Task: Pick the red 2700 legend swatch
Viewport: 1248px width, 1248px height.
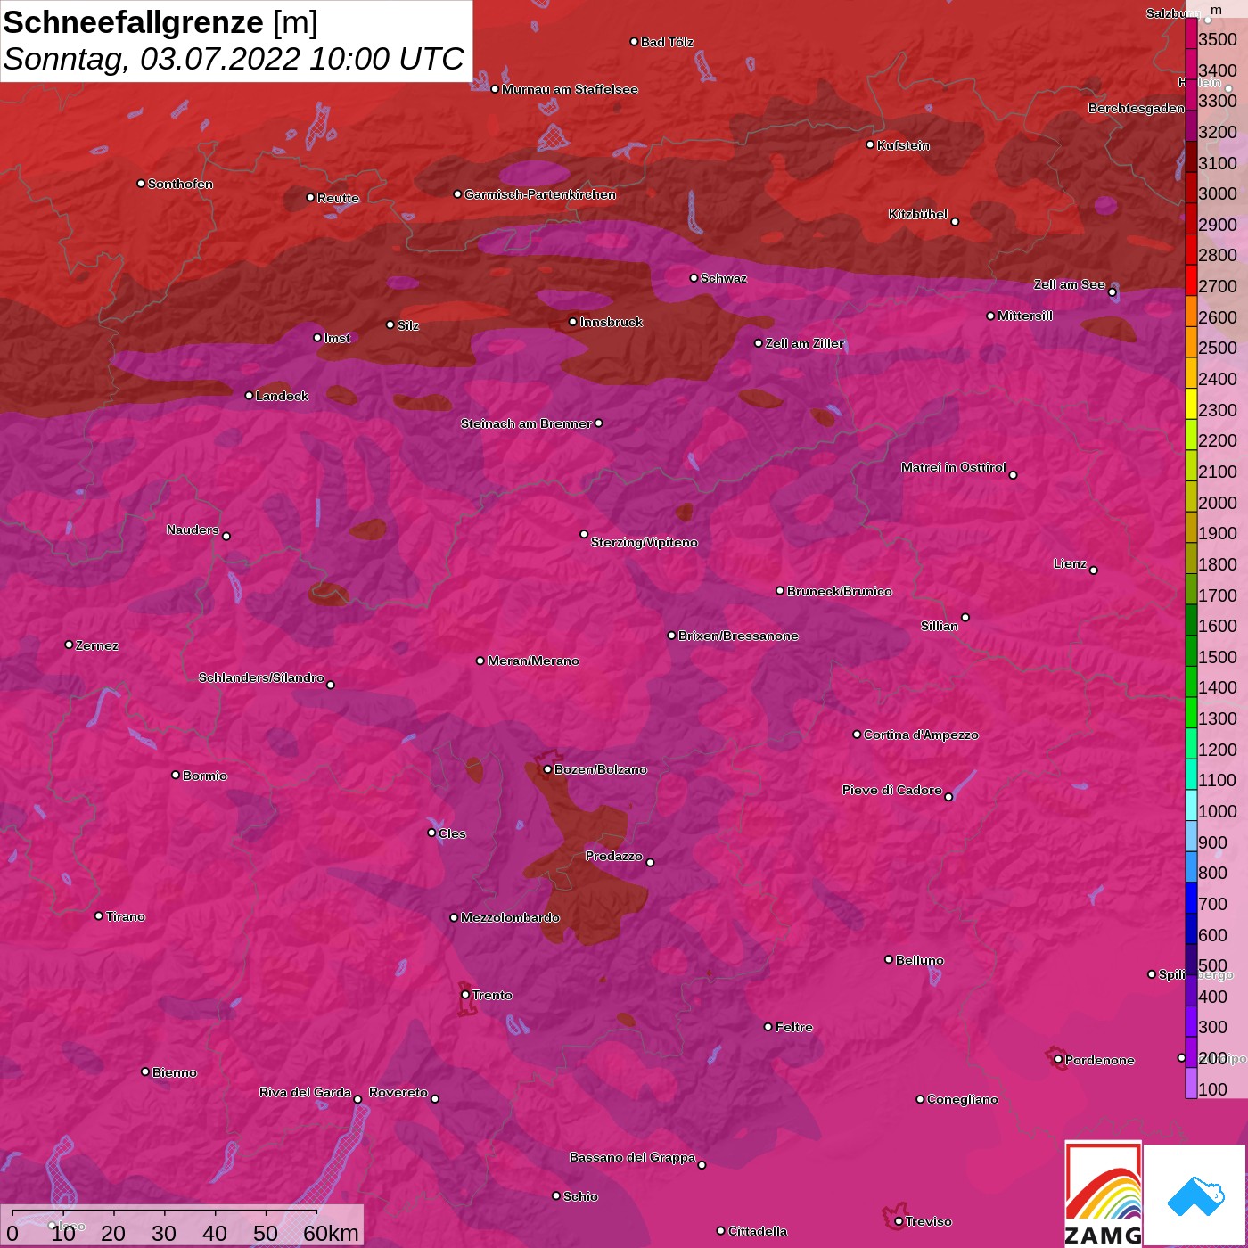Action: coord(1191,280)
